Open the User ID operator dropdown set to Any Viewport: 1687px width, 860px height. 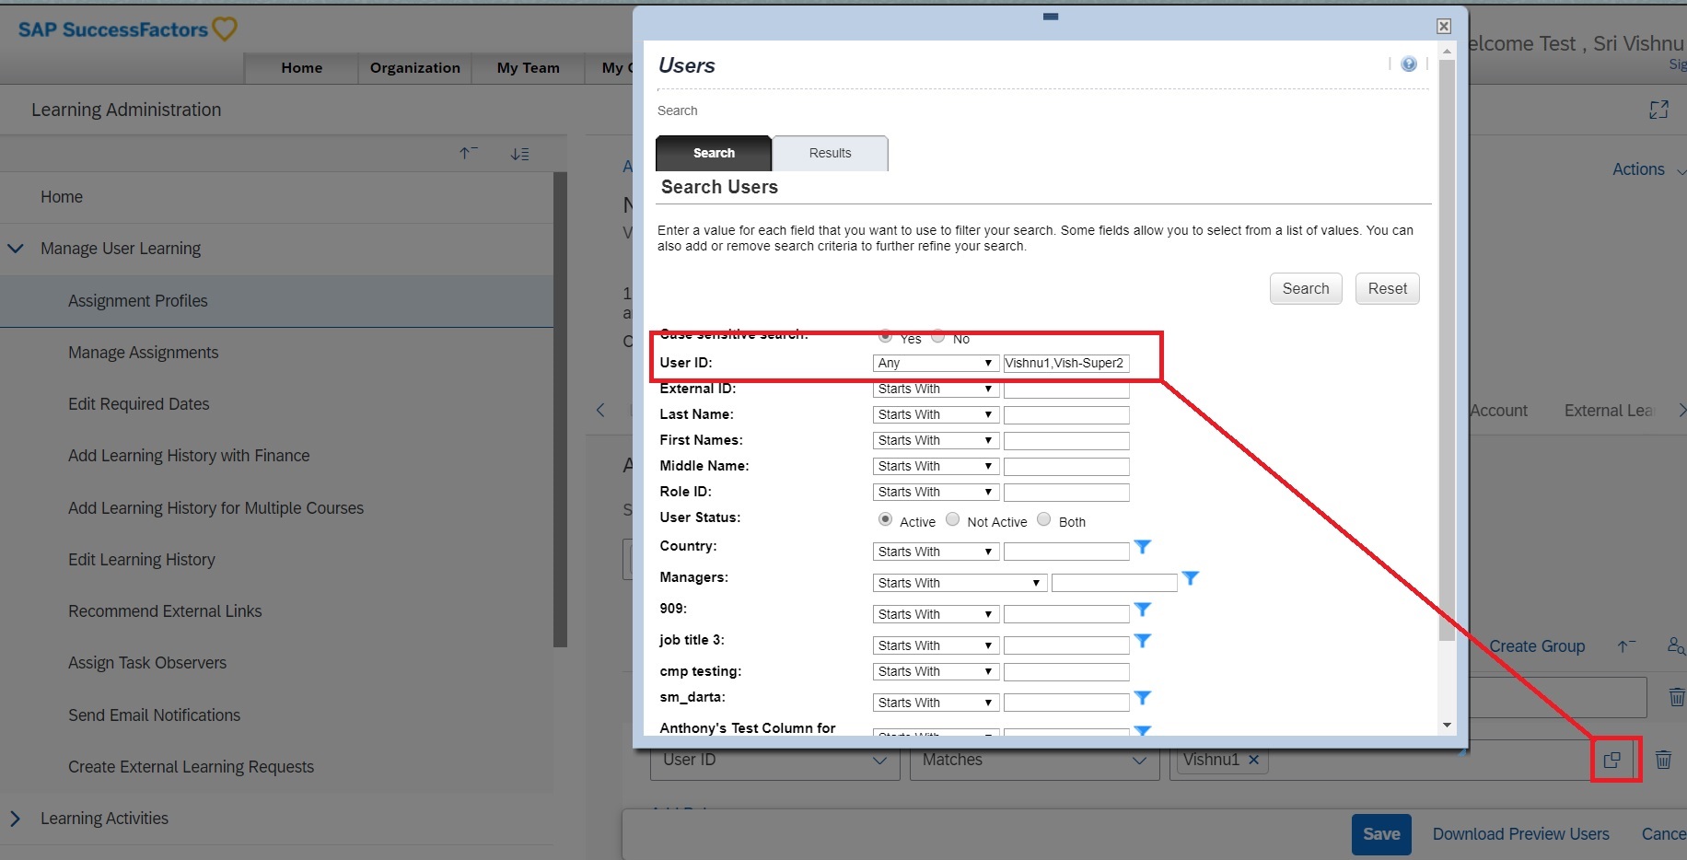936,363
